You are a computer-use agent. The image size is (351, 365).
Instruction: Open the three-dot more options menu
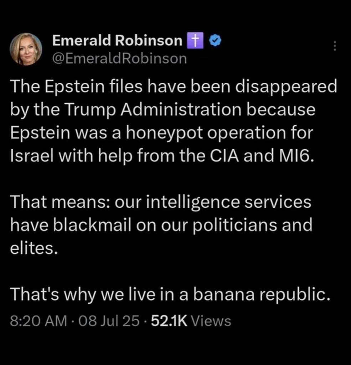pyautogui.click(x=334, y=46)
